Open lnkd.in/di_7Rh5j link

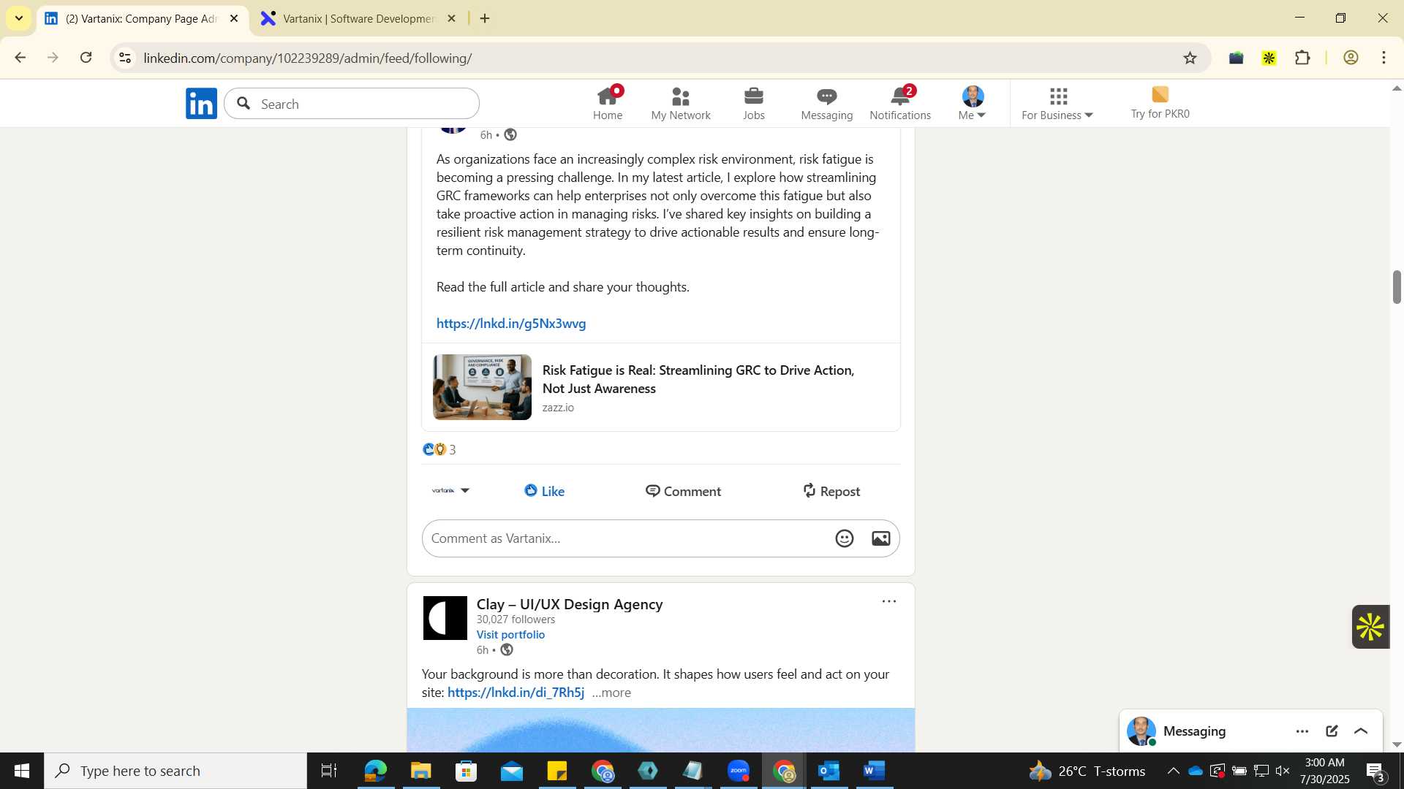point(516,693)
